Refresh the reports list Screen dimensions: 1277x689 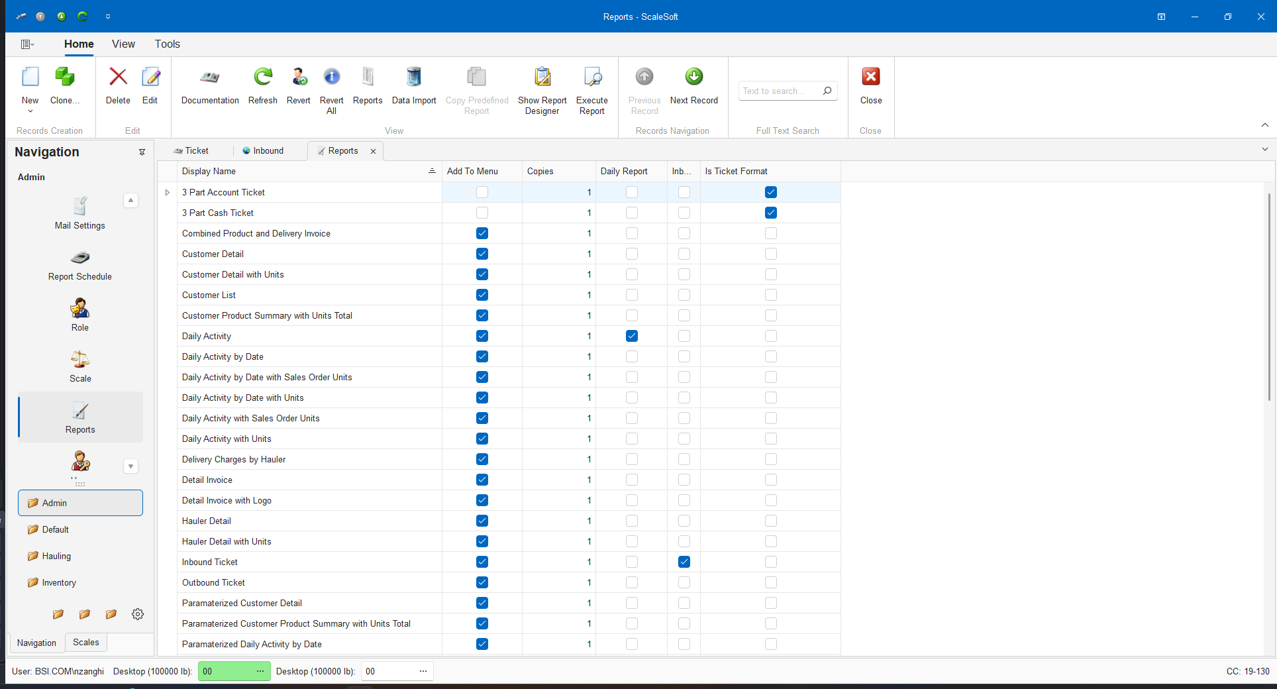(x=263, y=86)
